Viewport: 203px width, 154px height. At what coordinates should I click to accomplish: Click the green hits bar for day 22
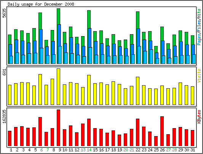pyautogui.click(x=137, y=20)
